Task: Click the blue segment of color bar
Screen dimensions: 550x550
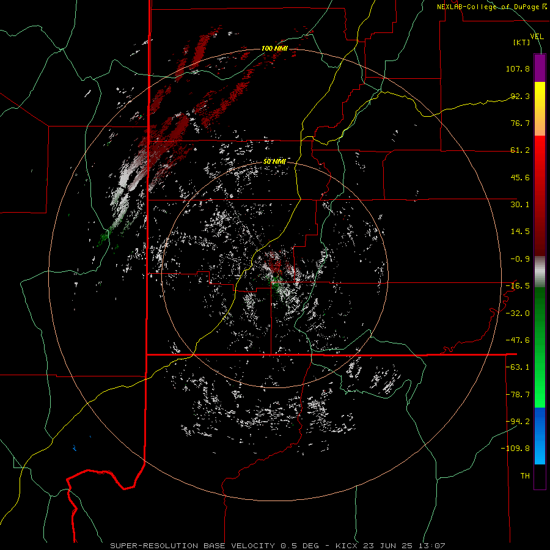Action: [x=540, y=436]
